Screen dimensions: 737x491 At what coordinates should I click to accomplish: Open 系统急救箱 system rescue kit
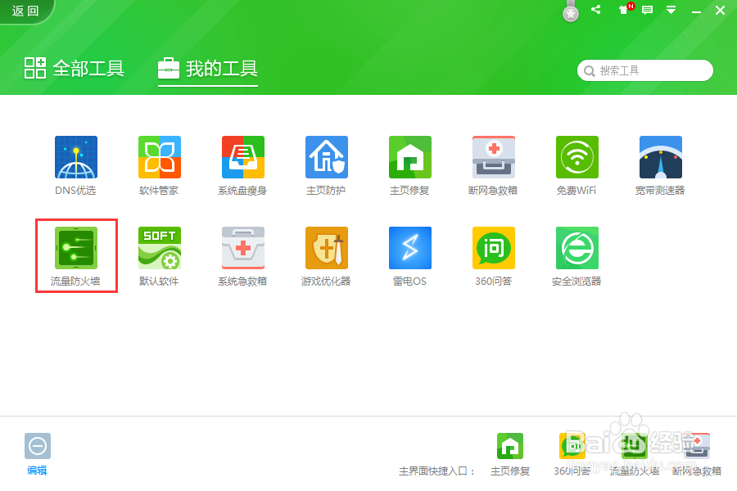pyautogui.click(x=243, y=248)
